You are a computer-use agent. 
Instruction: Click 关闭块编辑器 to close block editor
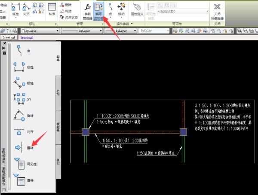[218, 12]
